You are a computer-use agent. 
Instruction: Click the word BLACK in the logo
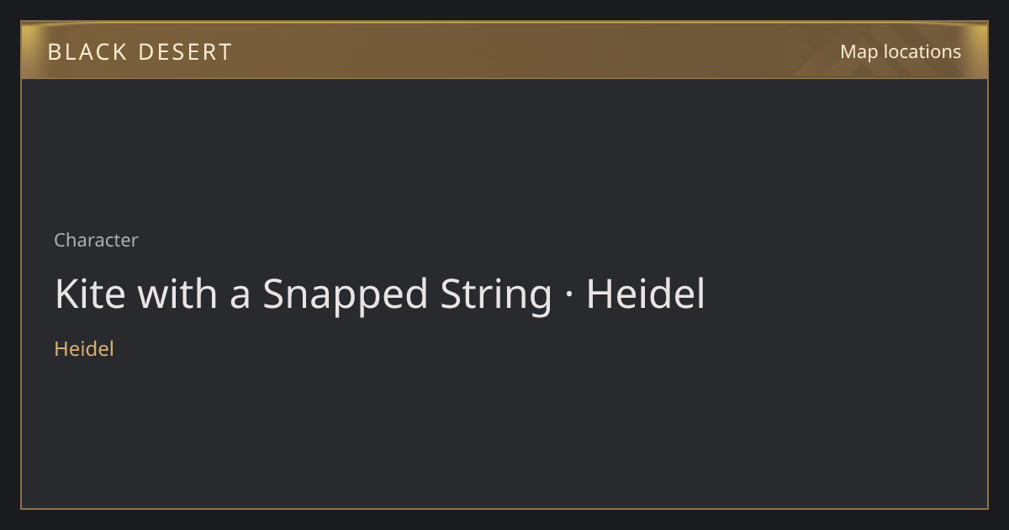pos(87,52)
